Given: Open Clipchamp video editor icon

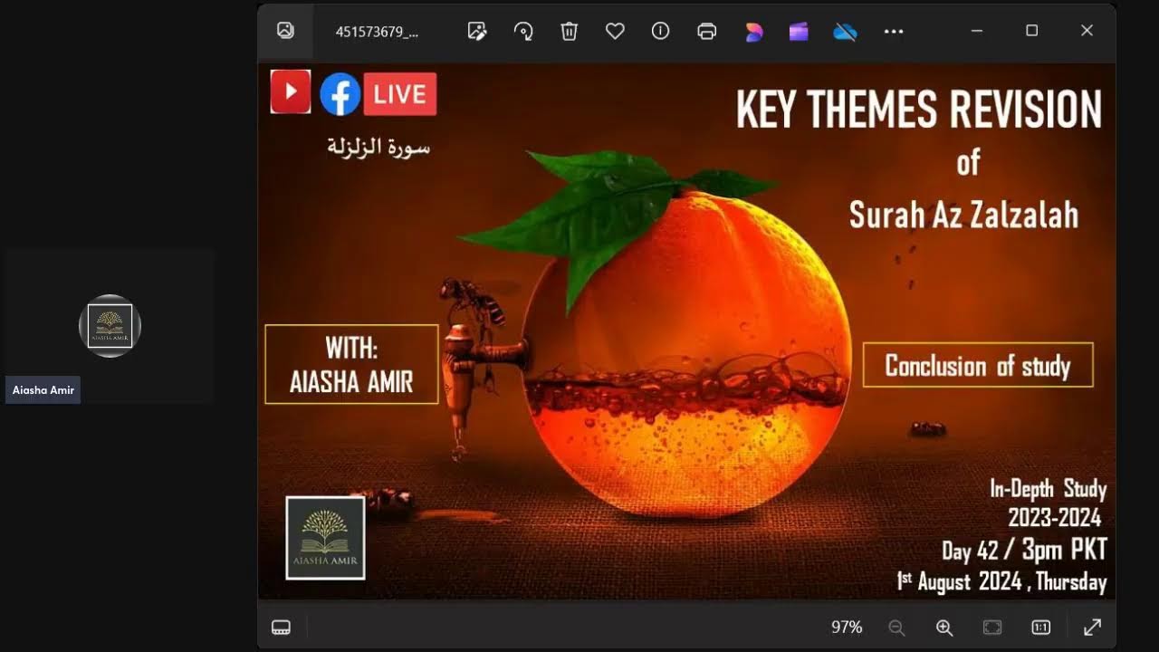Looking at the screenshot, I should pos(799,32).
